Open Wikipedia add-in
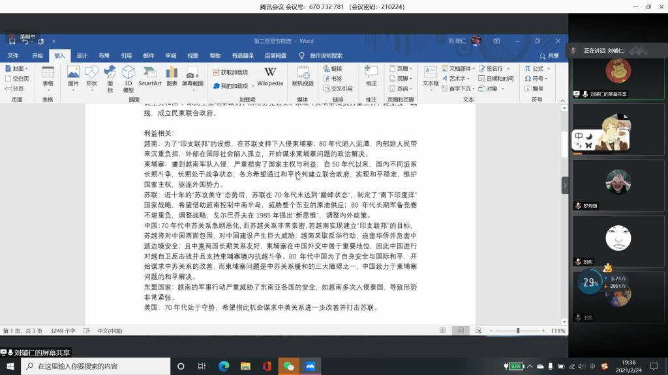The image size is (668, 375). pos(270,76)
